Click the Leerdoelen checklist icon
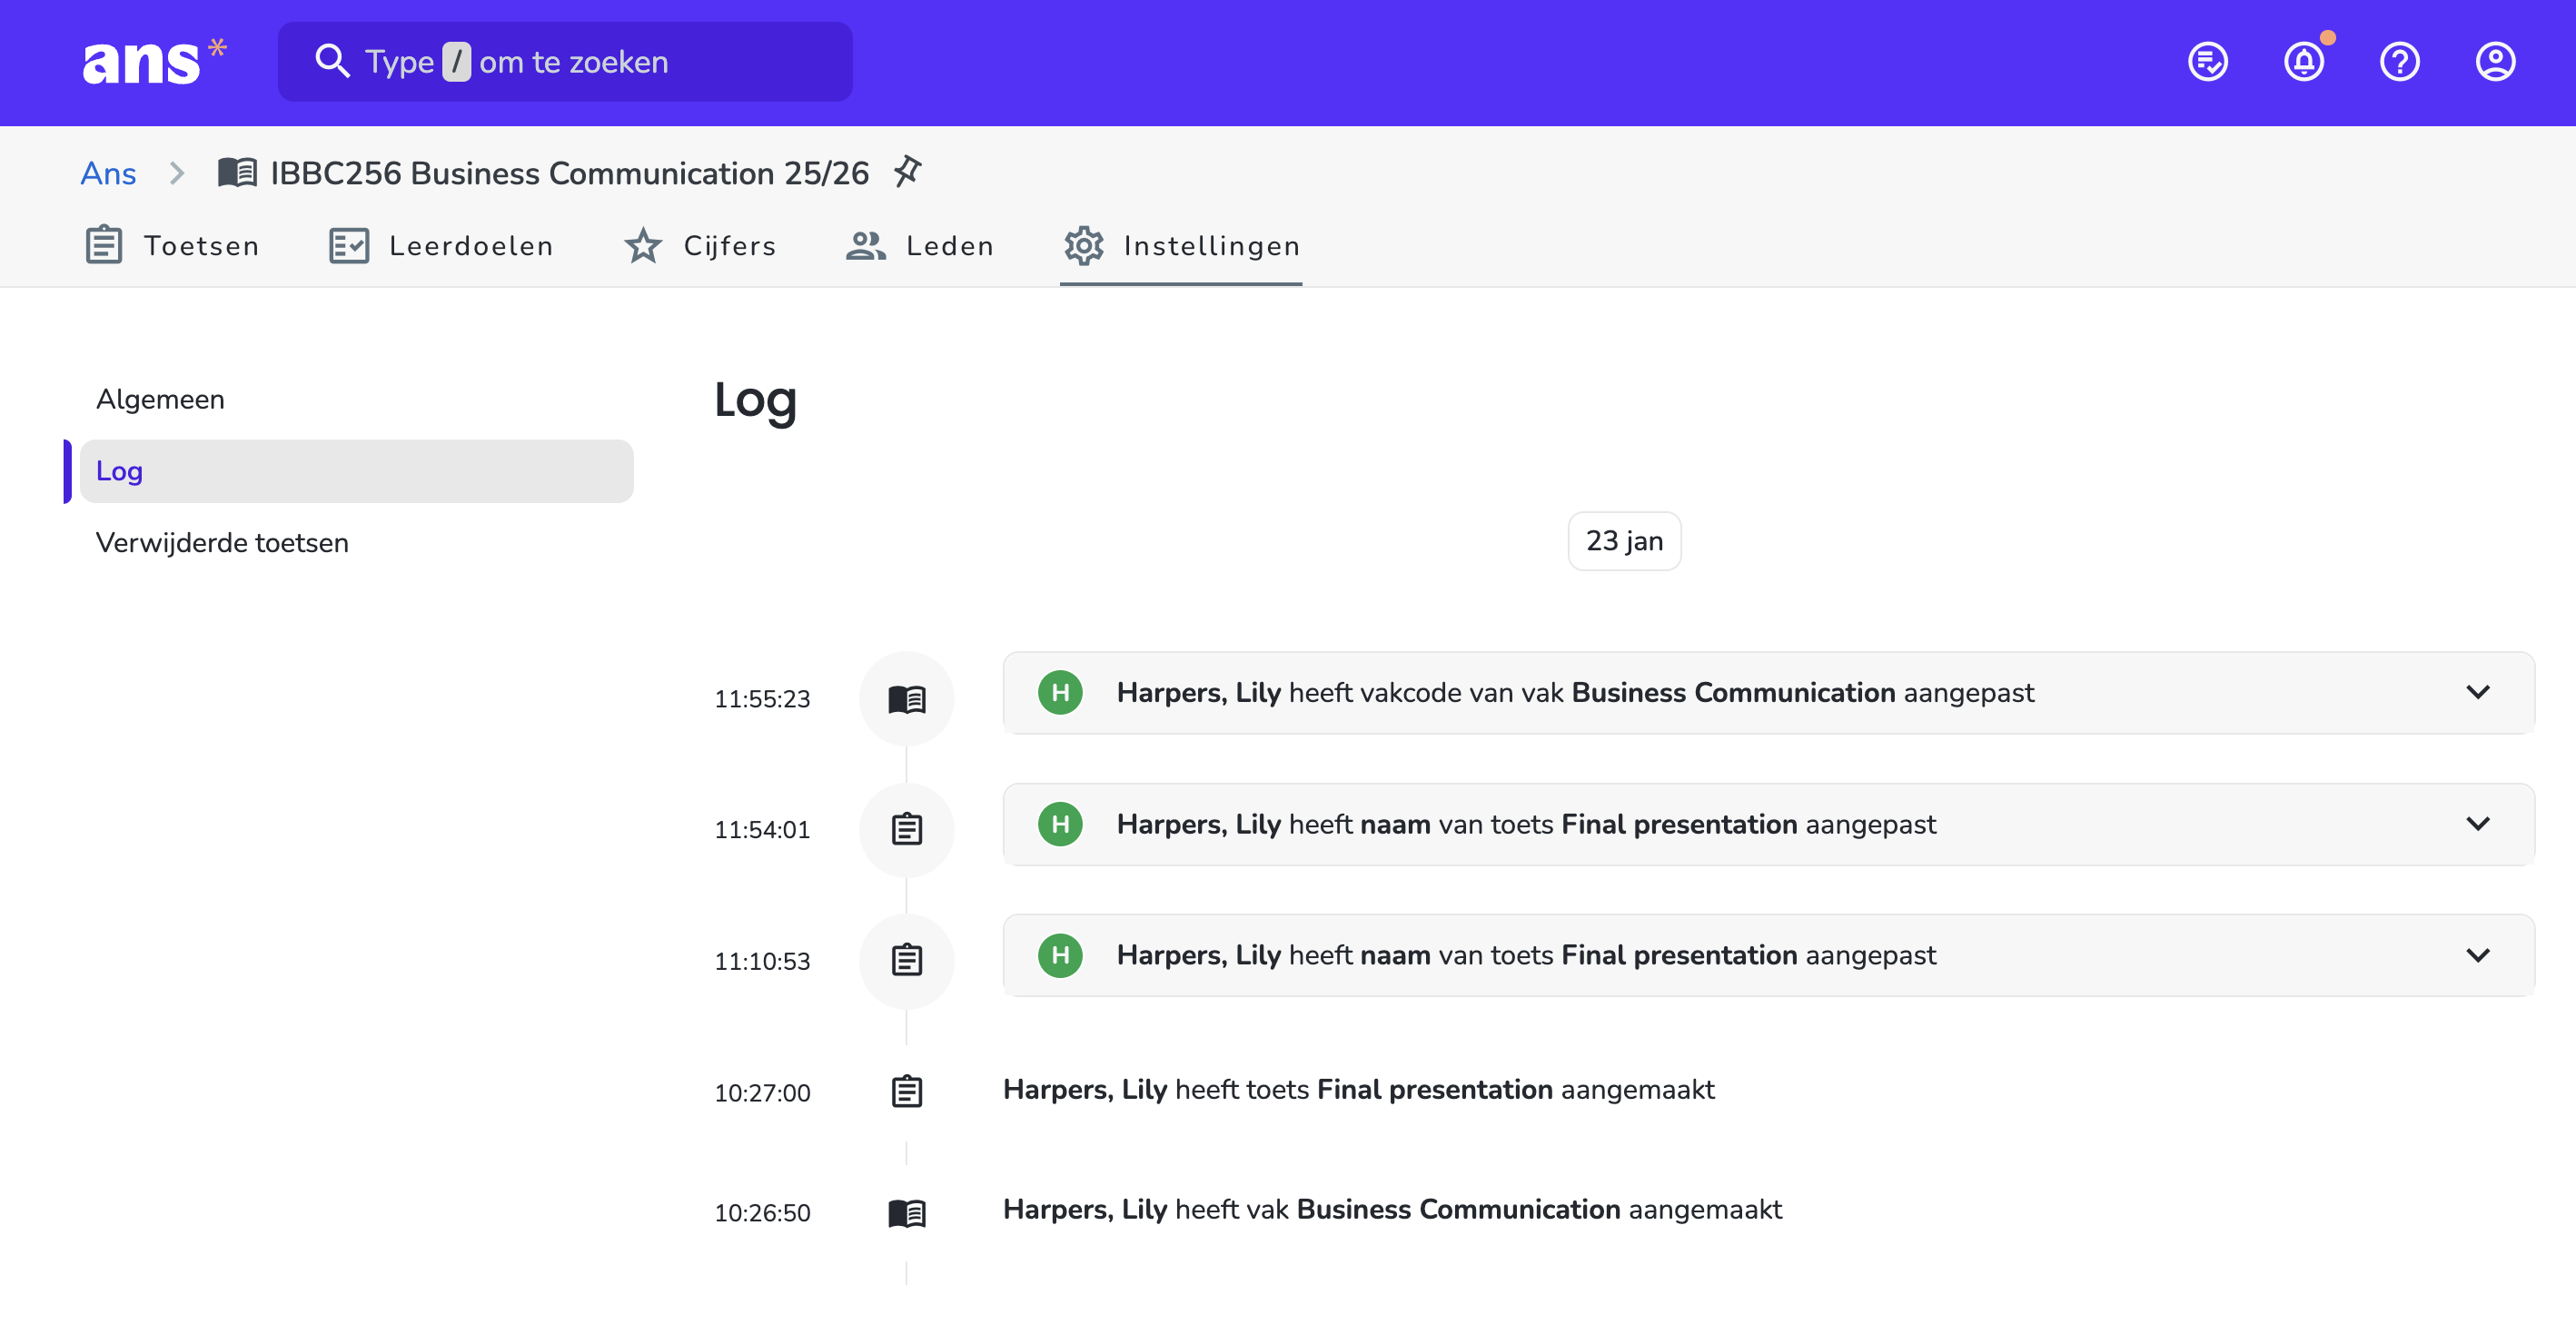 [x=349, y=245]
